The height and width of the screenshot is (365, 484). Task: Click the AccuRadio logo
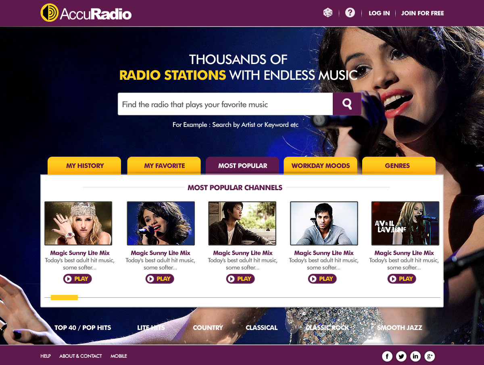click(86, 13)
